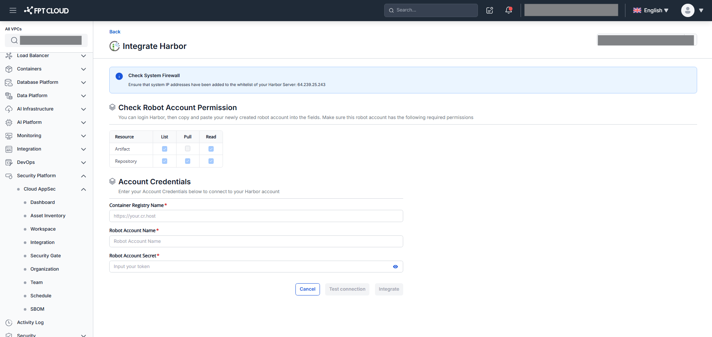Click the user avatar icon
The width and height of the screenshot is (712, 337).
[x=687, y=10]
